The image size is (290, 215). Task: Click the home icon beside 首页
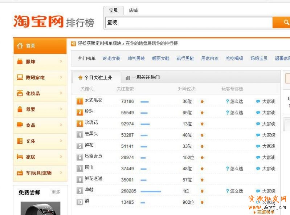click(x=20, y=46)
